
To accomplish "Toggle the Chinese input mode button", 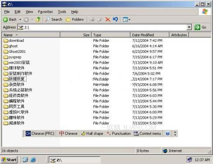I will (x=68, y=133).
